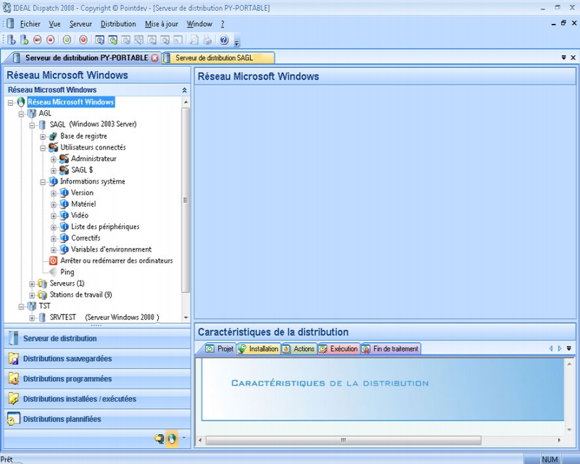Collapse the Réseau Microsoft Windows pane header chevron
Viewport: 580px width, 464px height.
click(184, 90)
